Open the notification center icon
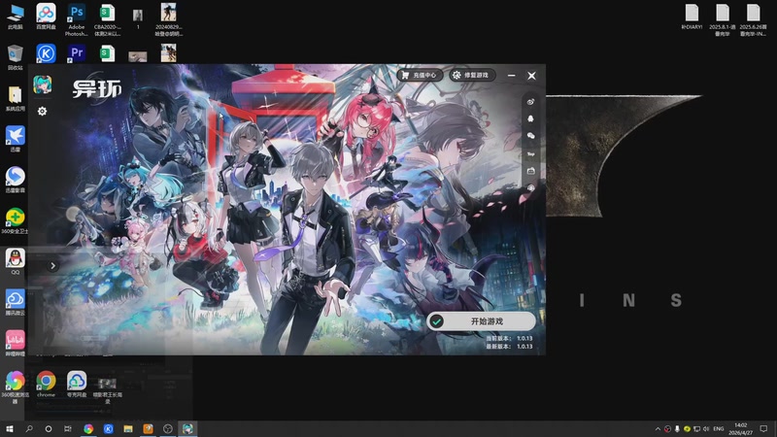 (x=763, y=429)
